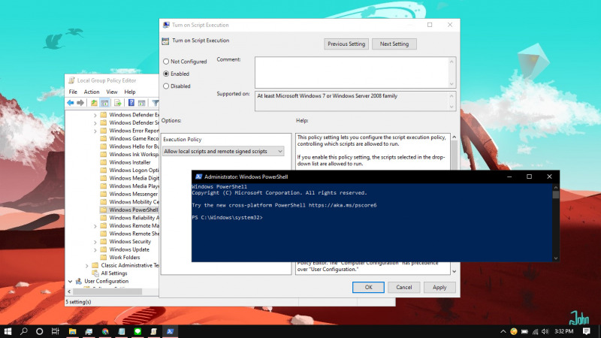Open taskbar Search magnifier
The height and width of the screenshot is (338, 601).
coord(24,331)
